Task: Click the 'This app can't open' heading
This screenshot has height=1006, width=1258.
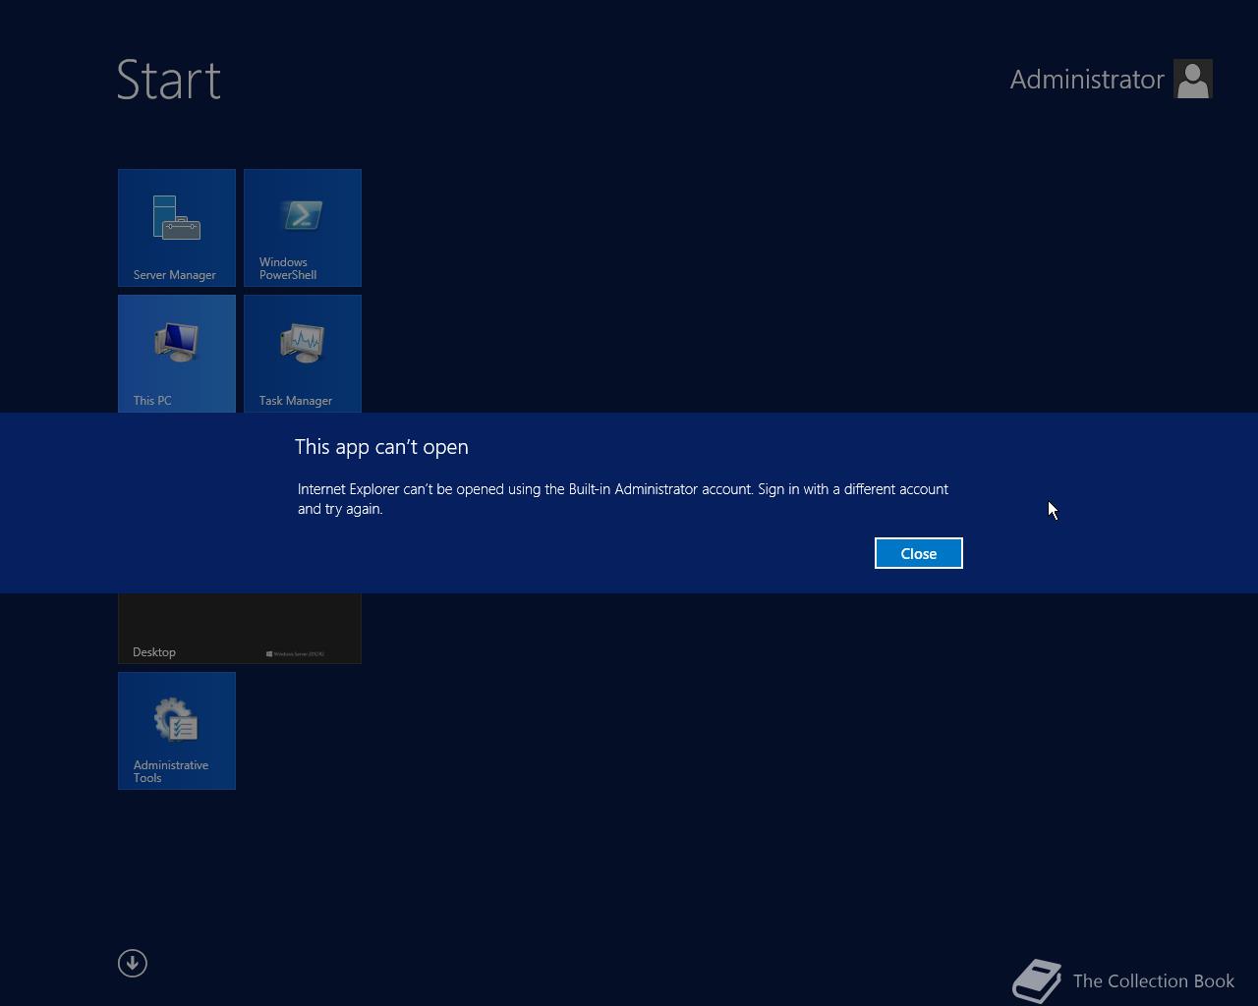Action: 381,447
